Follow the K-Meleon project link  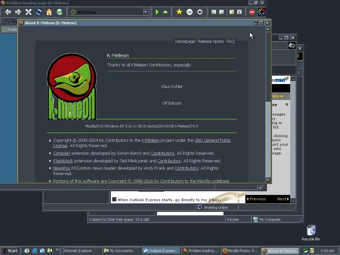(x=150, y=140)
